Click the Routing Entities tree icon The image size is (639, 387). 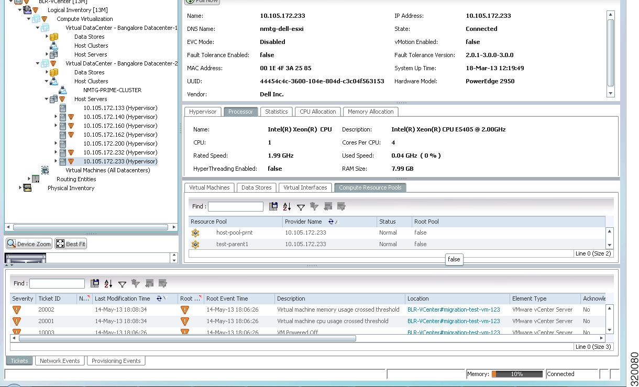pyautogui.click(x=36, y=179)
